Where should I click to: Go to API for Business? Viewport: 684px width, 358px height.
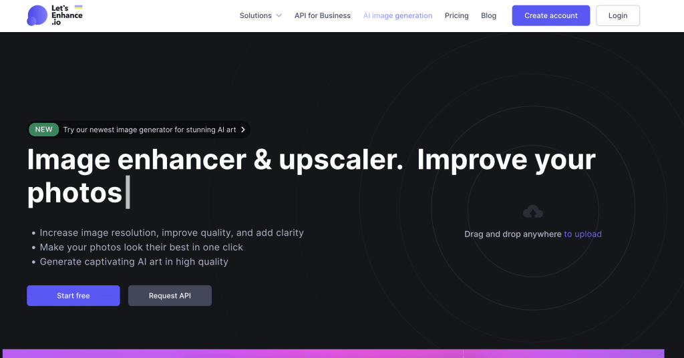click(x=322, y=15)
